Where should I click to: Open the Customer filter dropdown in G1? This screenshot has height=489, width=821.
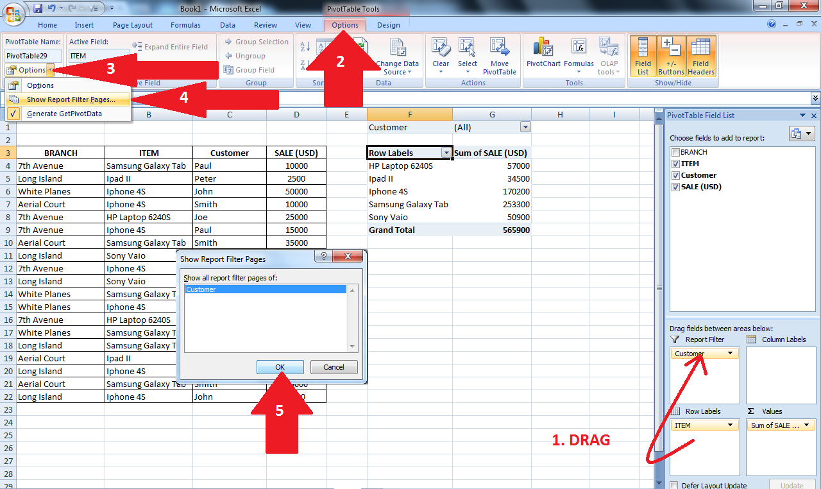pos(525,127)
